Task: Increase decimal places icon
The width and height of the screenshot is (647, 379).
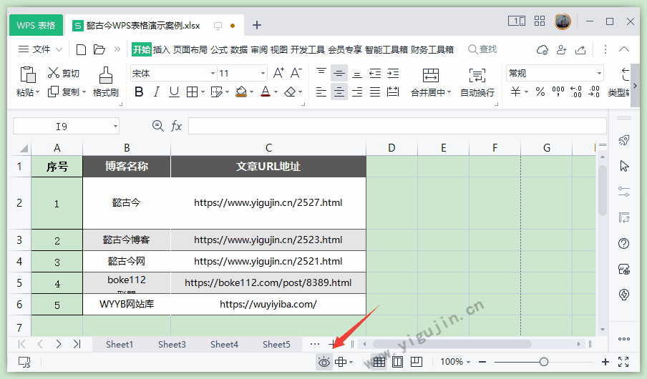Action: 576,92
